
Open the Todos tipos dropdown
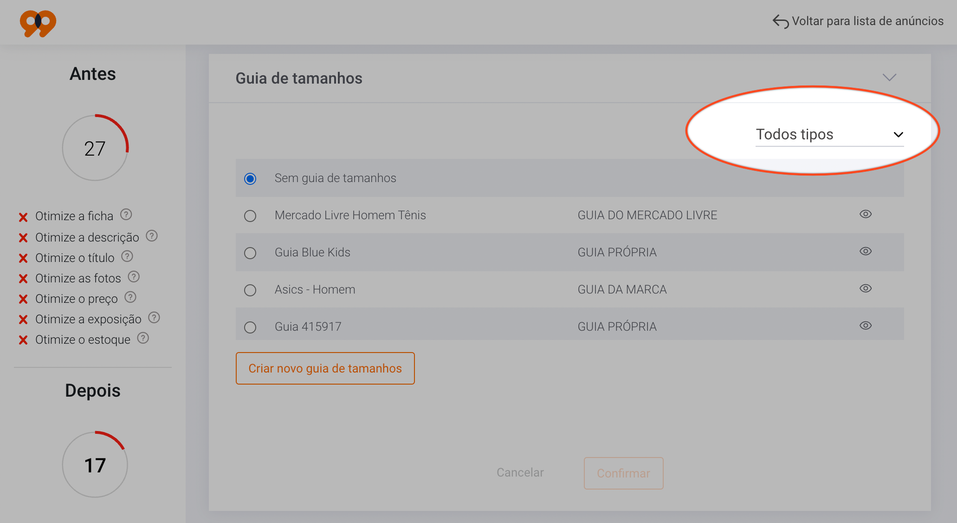pos(829,135)
